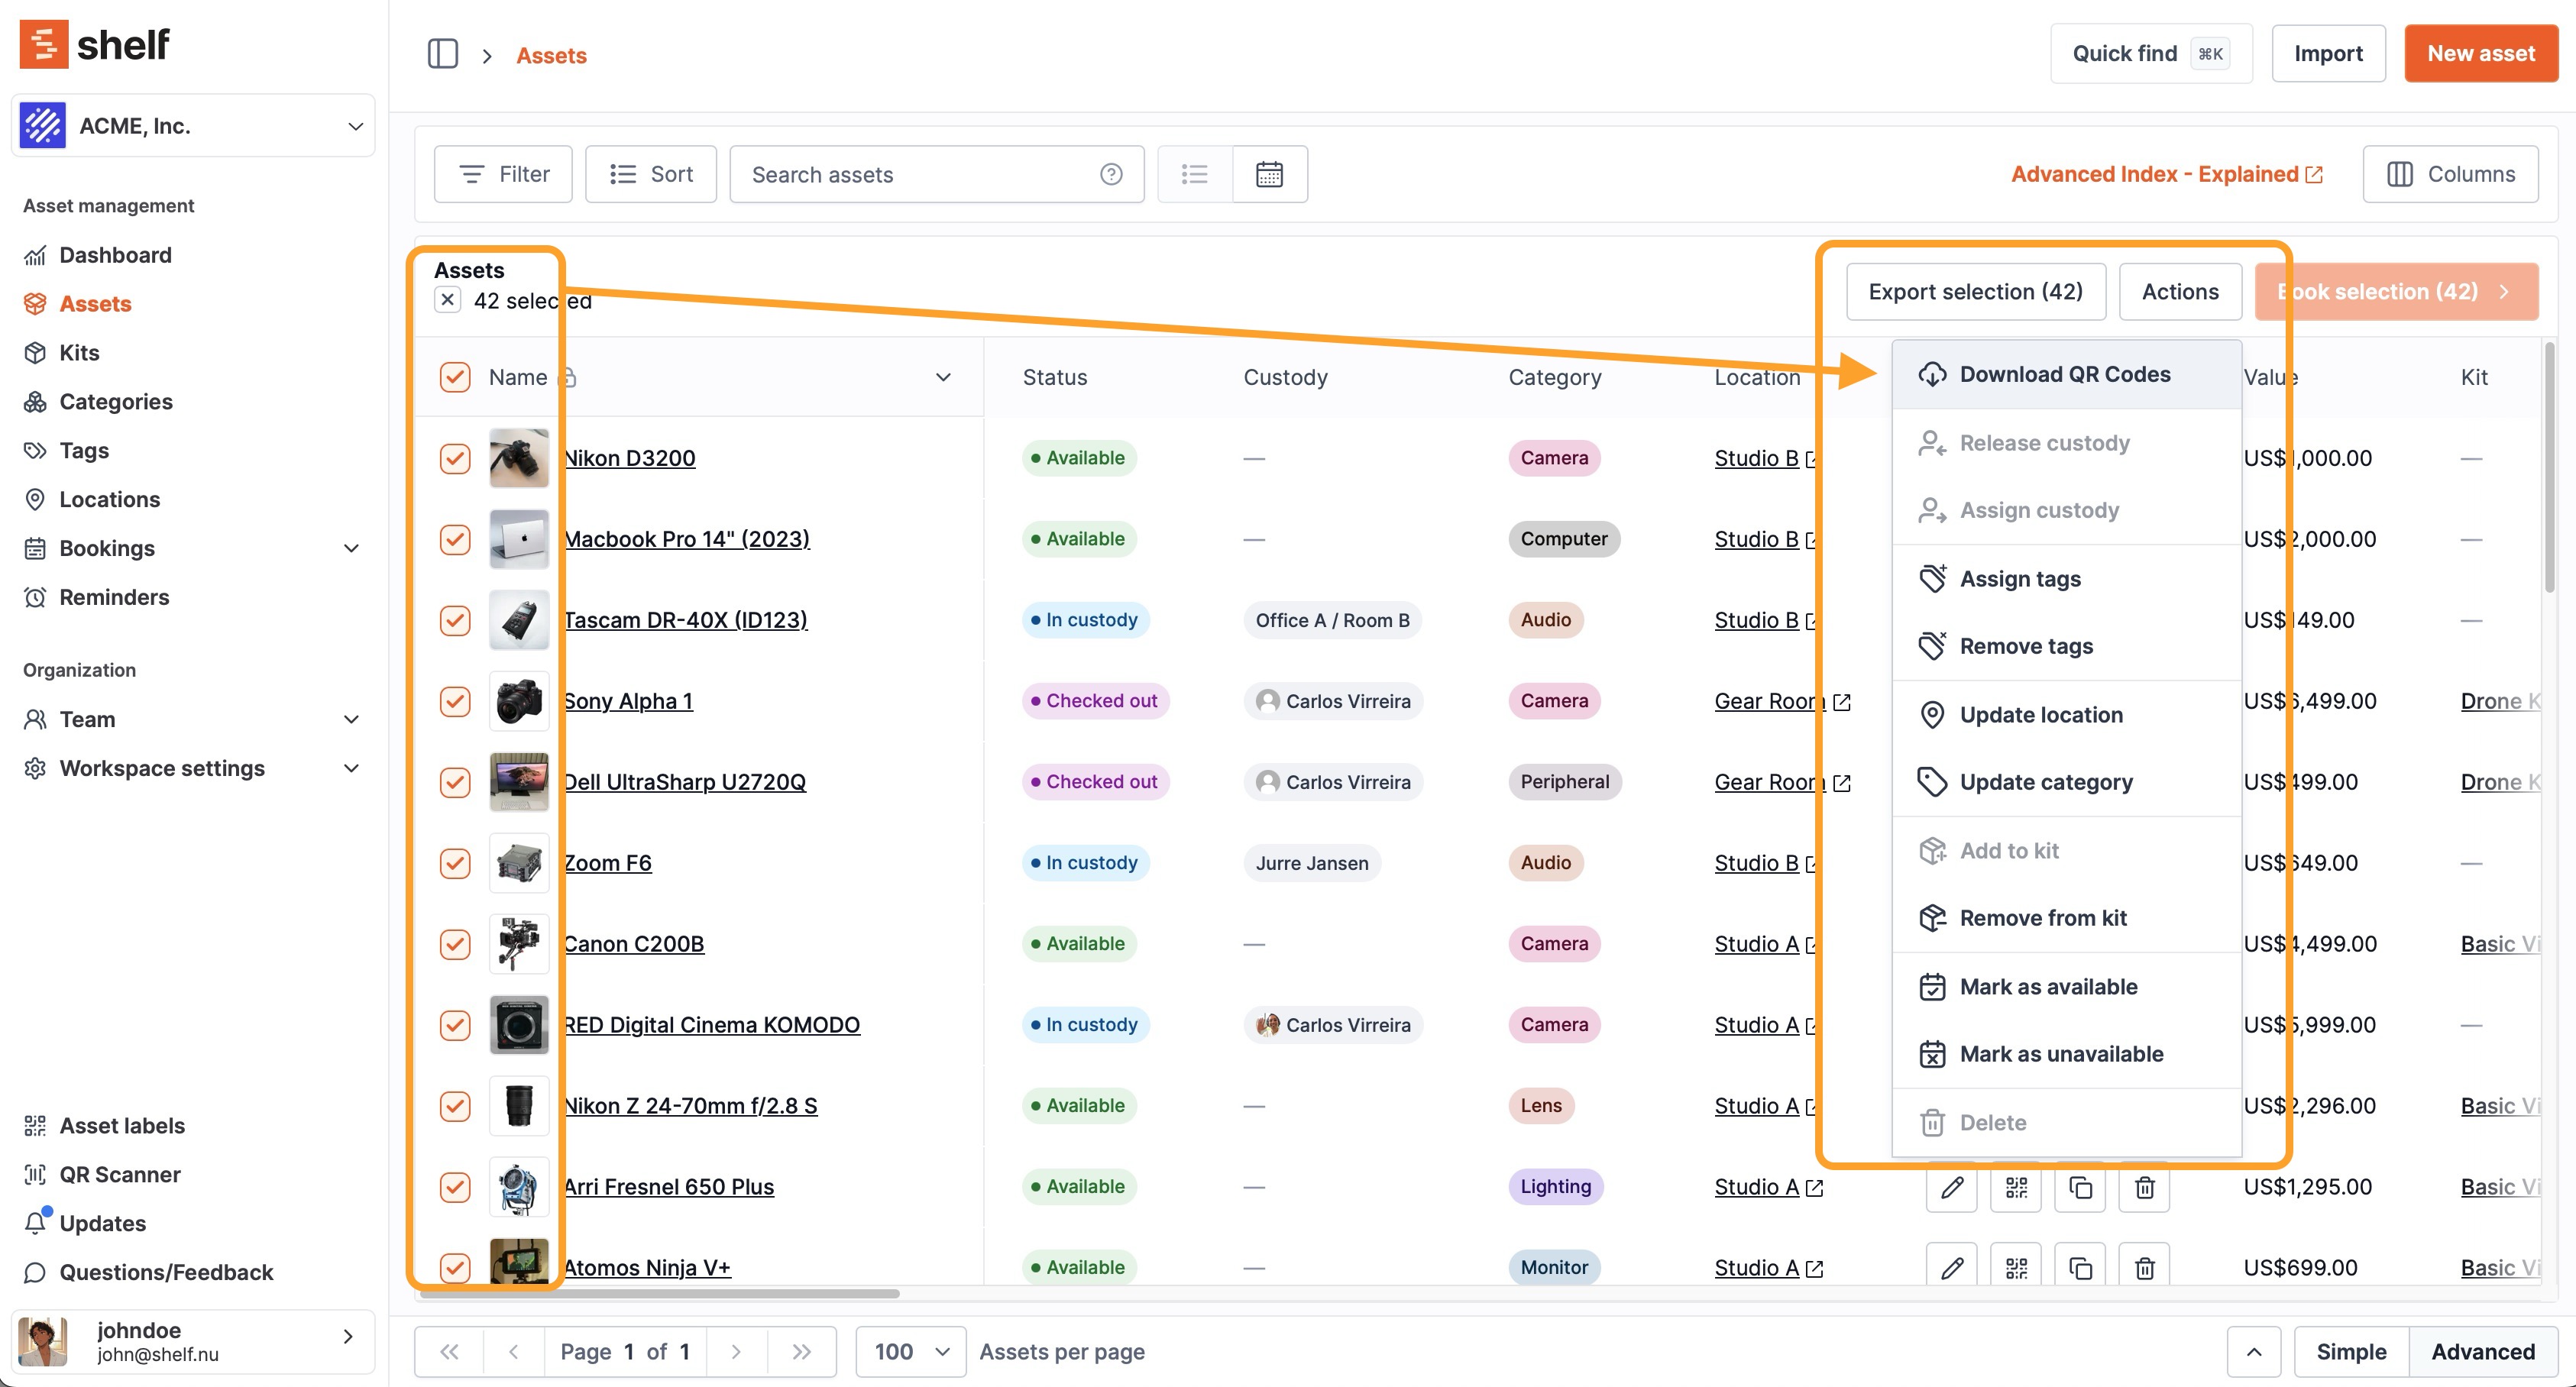Uncheck the Sony Alpha 1 row checkbox

pos(455,701)
